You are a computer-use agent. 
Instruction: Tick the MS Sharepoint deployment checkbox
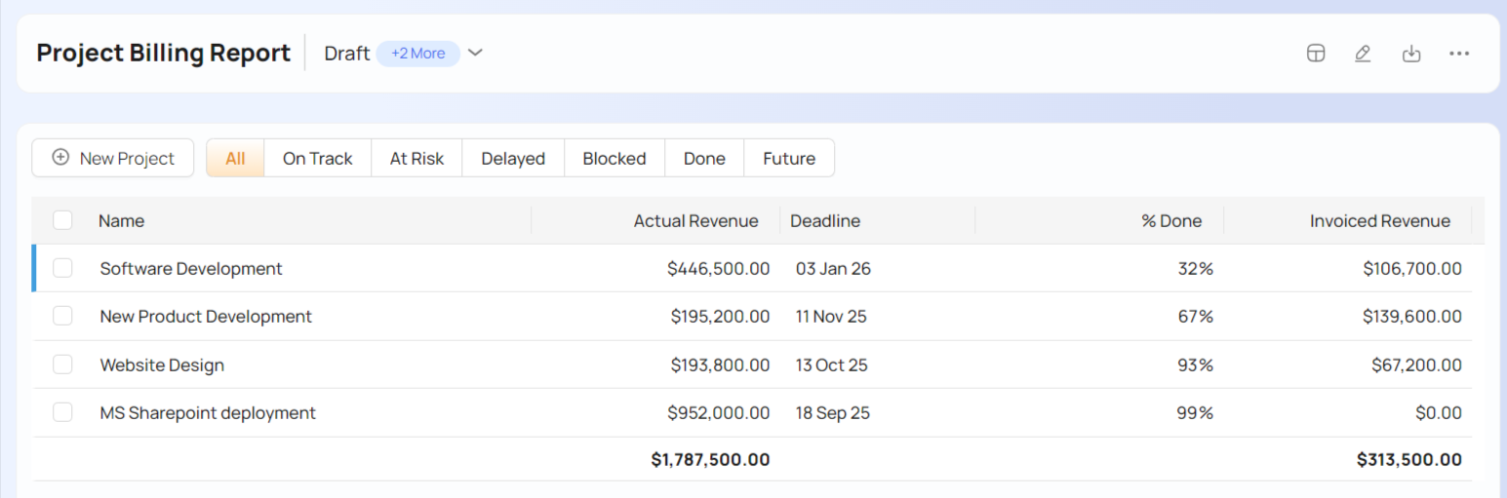coord(63,412)
